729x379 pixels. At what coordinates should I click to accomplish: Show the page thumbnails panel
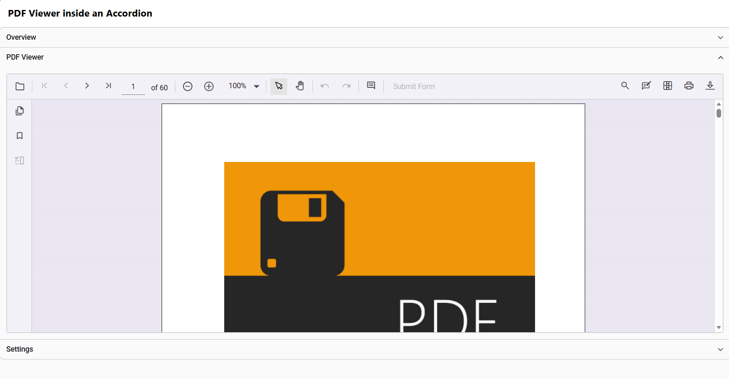click(19, 111)
